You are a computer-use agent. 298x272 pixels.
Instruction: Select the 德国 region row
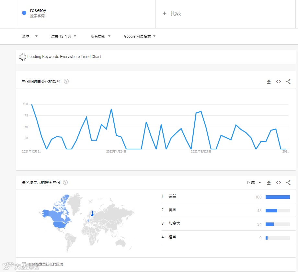[228, 237]
